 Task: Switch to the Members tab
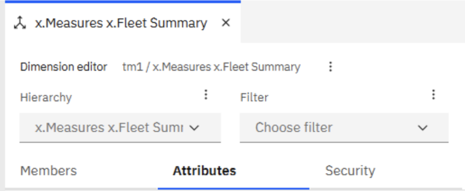point(48,171)
